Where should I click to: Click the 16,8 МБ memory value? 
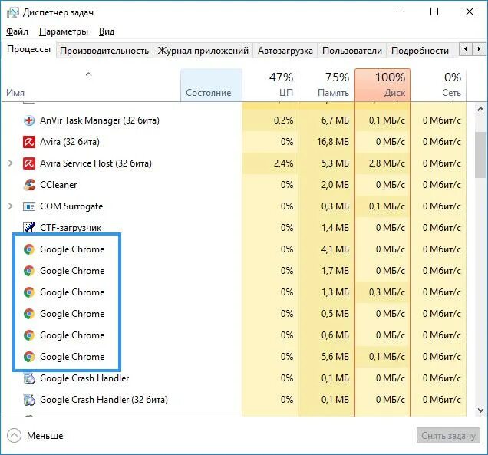tap(333, 142)
